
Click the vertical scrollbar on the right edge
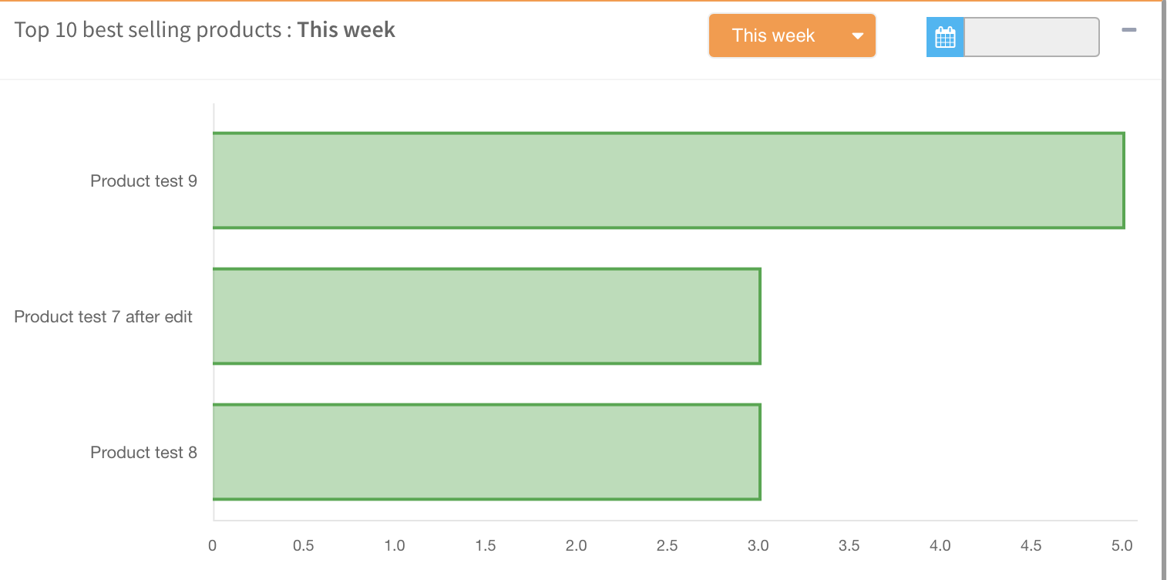coord(1163,290)
